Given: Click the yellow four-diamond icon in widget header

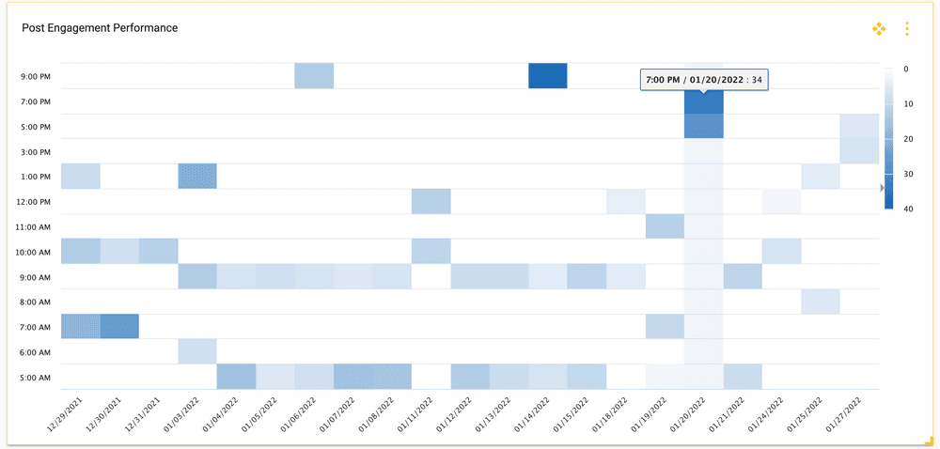Looking at the screenshot, I should pos(879,29).
